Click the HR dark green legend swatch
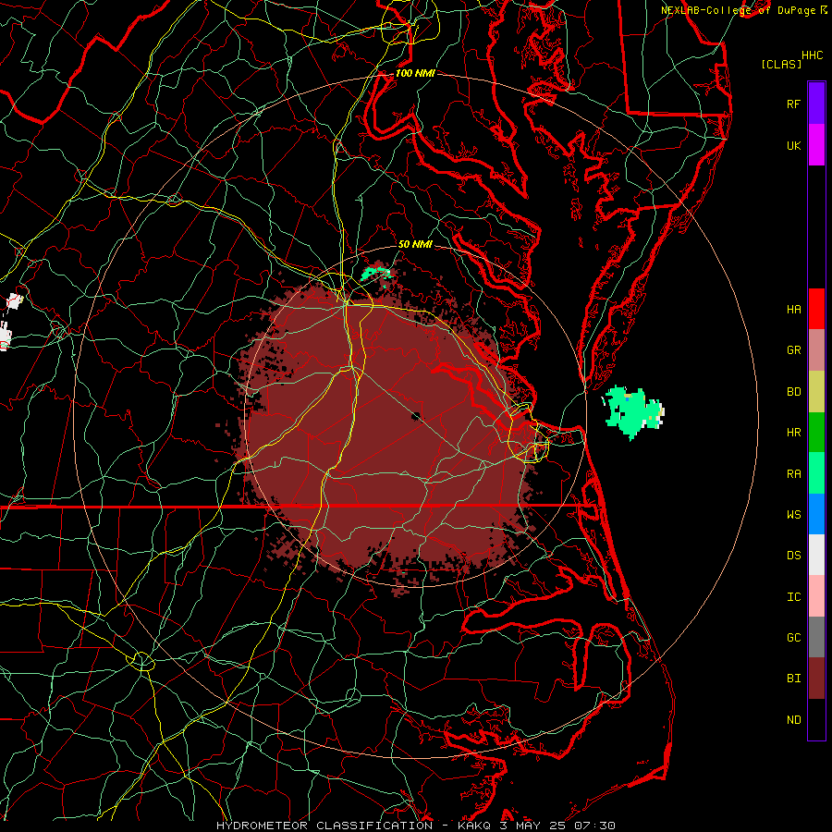 tap(816, 432)
